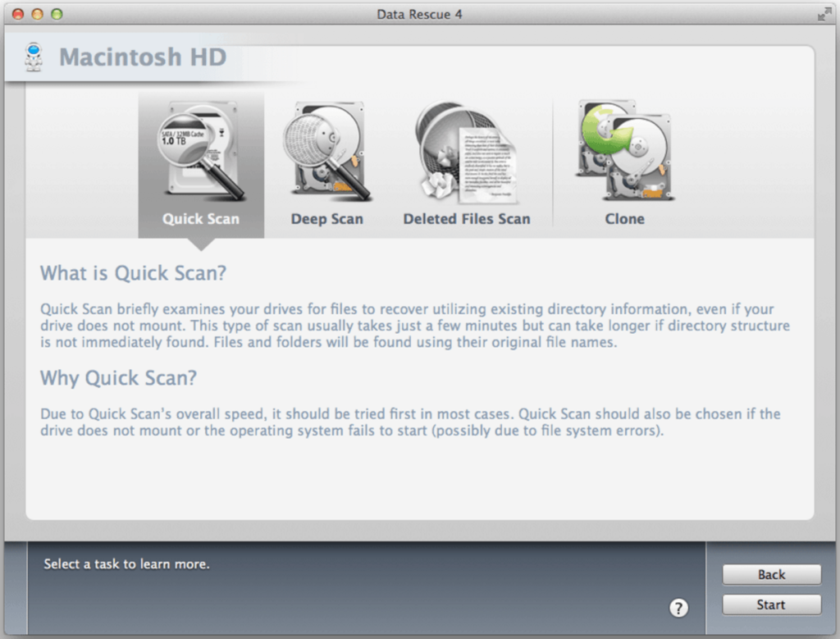
Task: Click the Quick Scan label
Action: tap(201, 219)
